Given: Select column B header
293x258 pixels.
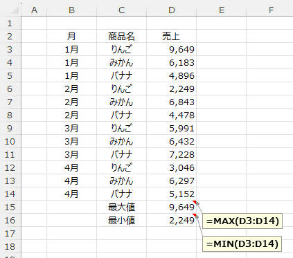Looking at the screenshot, I should click(x=71, y=10).
